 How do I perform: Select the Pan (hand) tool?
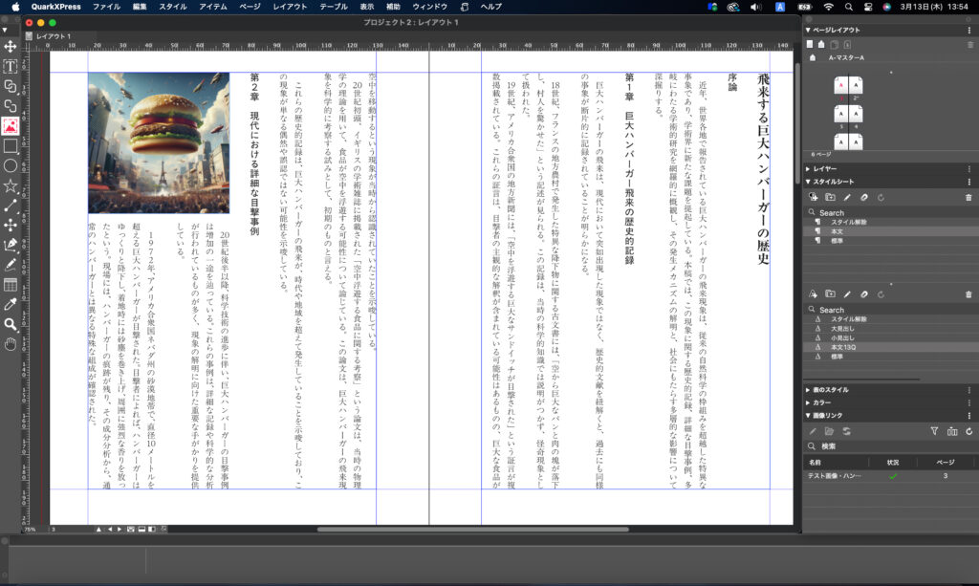(10, 344)
